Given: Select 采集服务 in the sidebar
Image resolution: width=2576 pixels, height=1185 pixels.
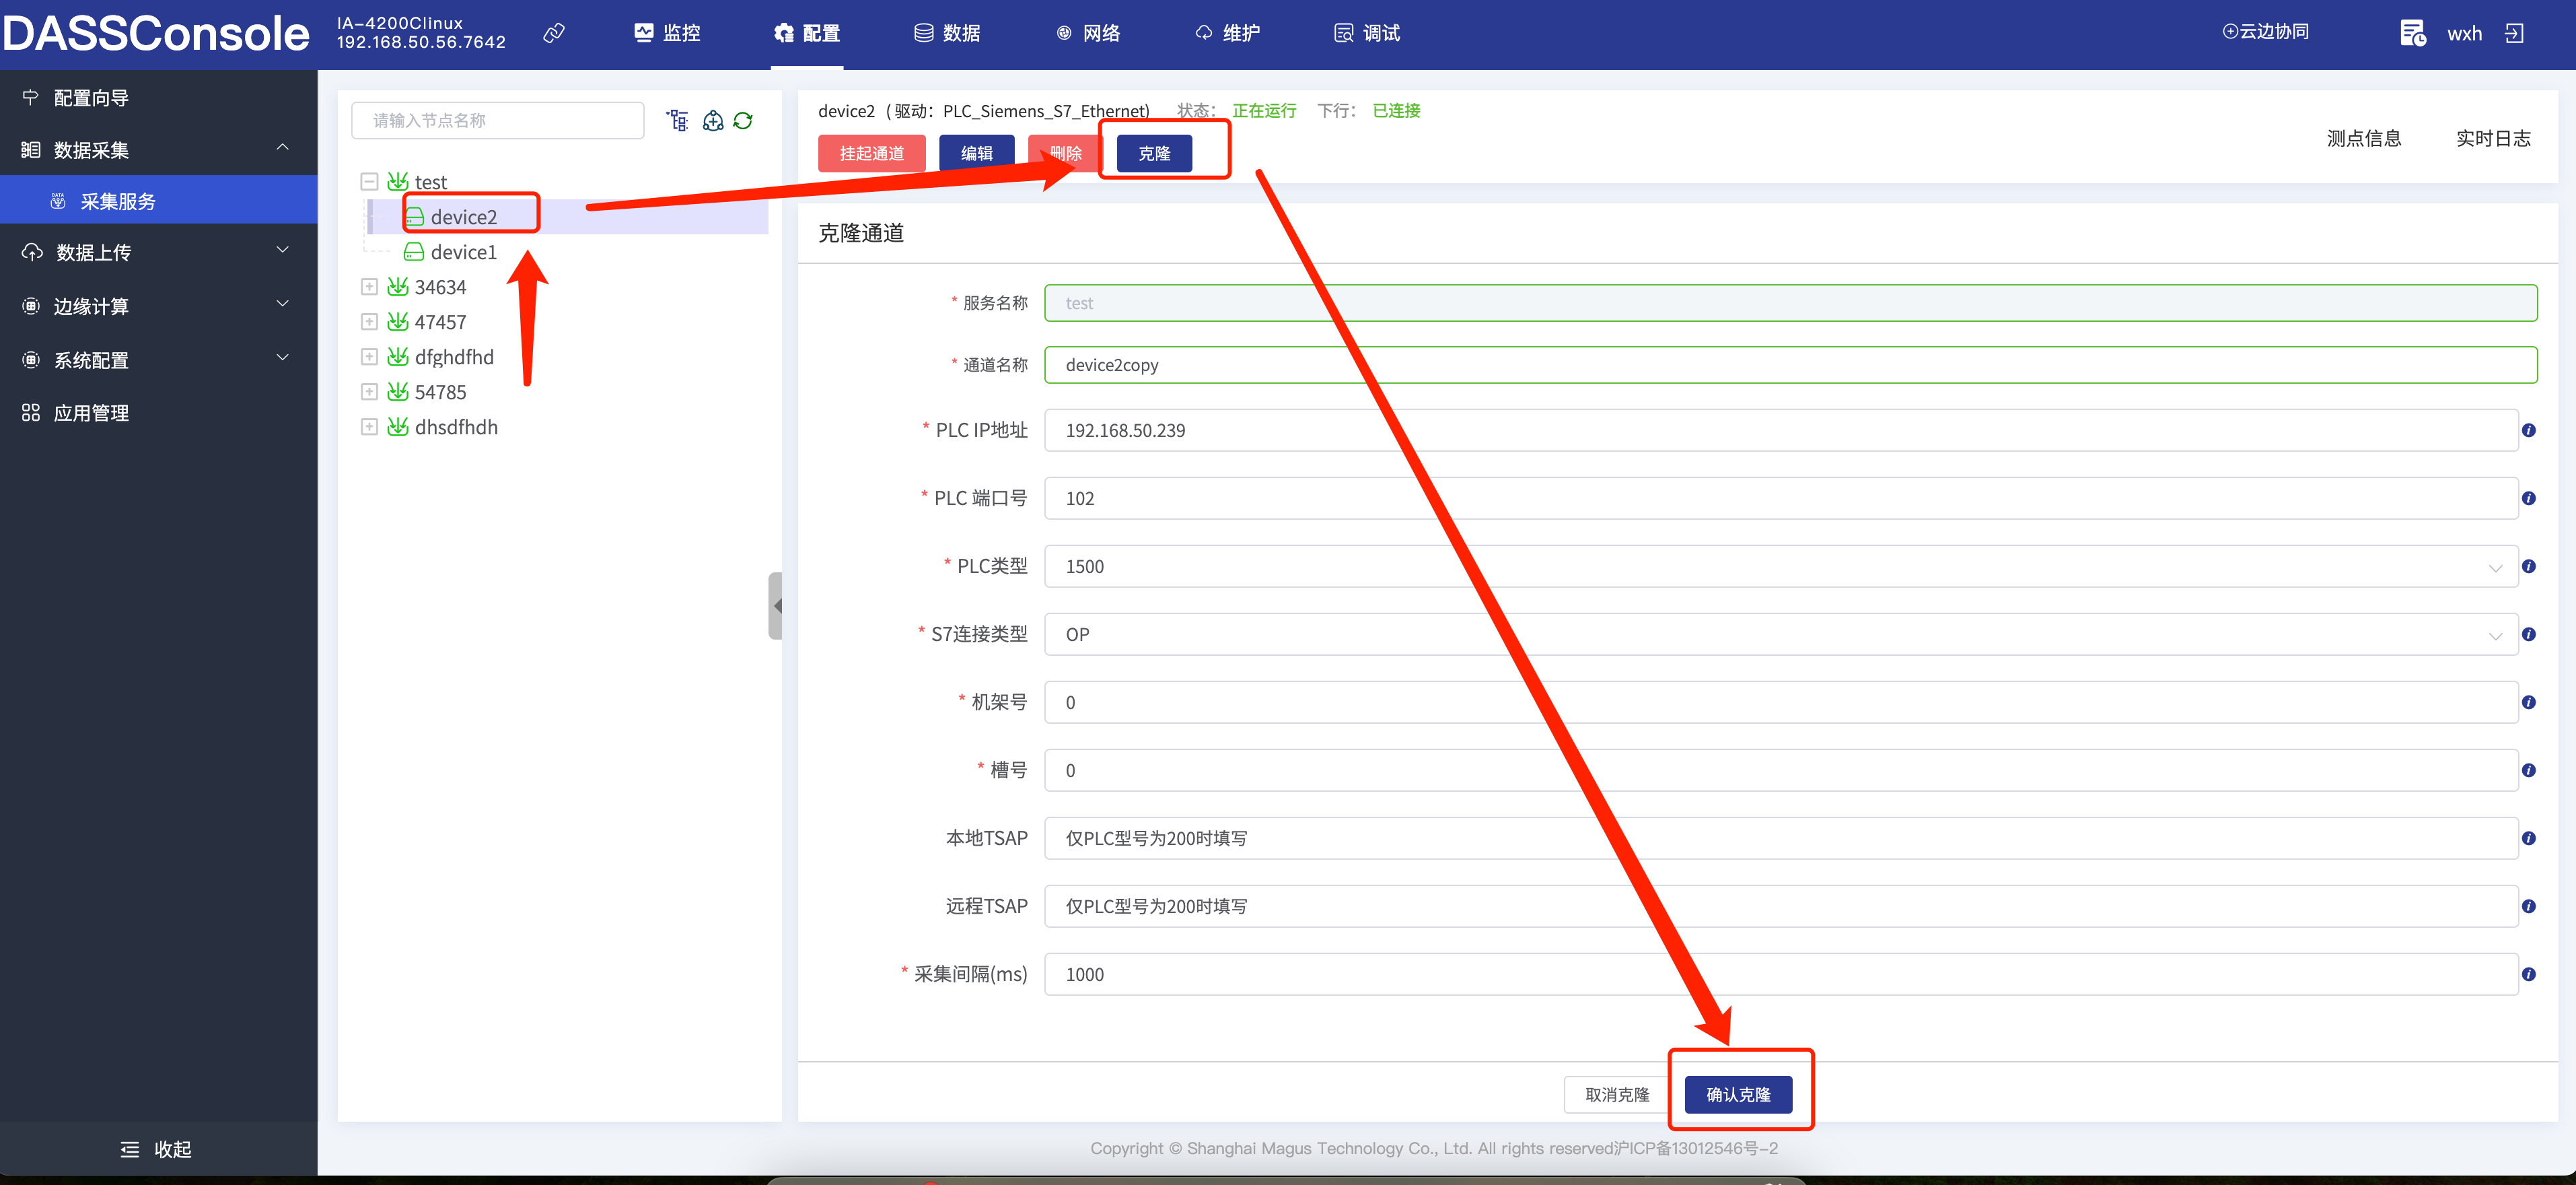Looking at the screenshot, I should click(158, 201).
